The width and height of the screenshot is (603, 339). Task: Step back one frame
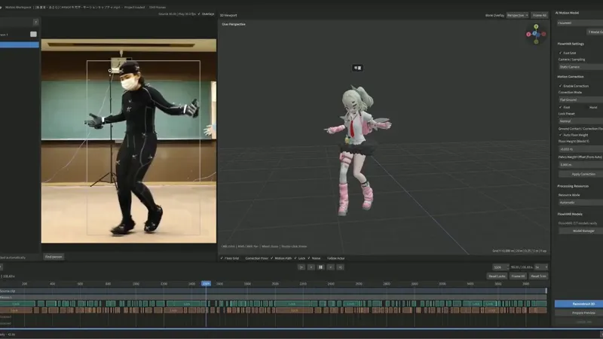click(x=311, y=267)
